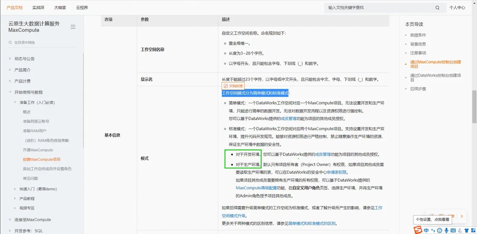The image size is (477, 234).
Task: Expand the 产品计费 tree node
Action: (x=10, y=81)
